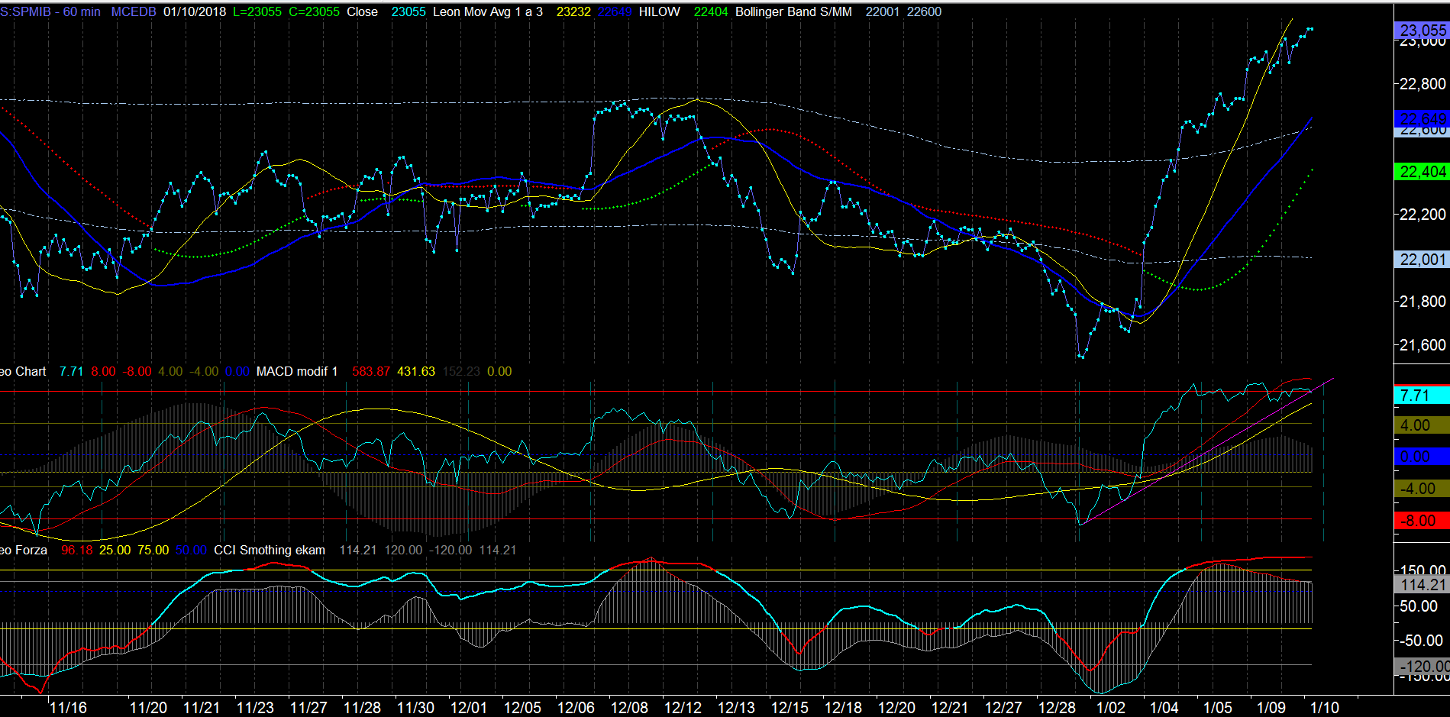Click the 11/28 date on time axis

tap(362, 707)
